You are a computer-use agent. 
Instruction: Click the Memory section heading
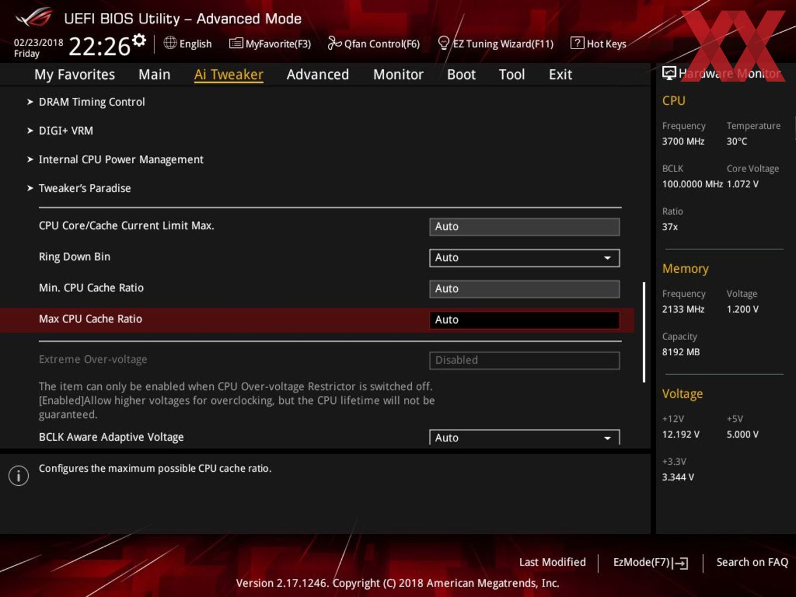point(685,269)
